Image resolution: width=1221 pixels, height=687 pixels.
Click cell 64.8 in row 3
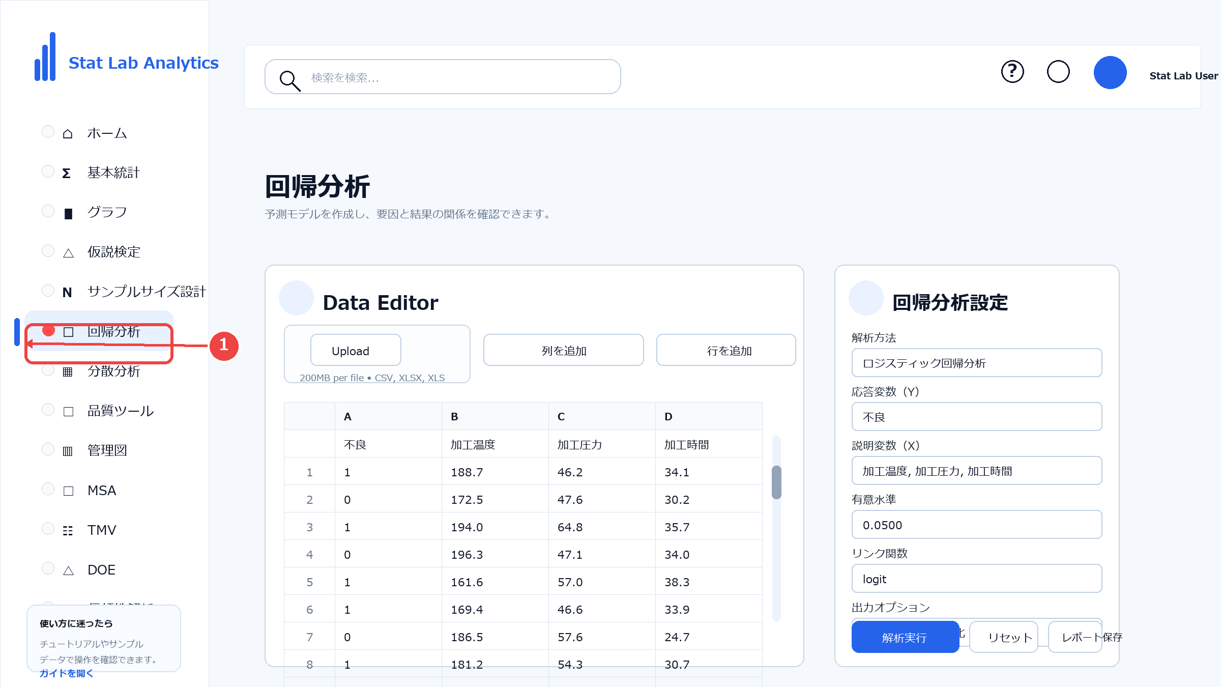tap(602, 527)
